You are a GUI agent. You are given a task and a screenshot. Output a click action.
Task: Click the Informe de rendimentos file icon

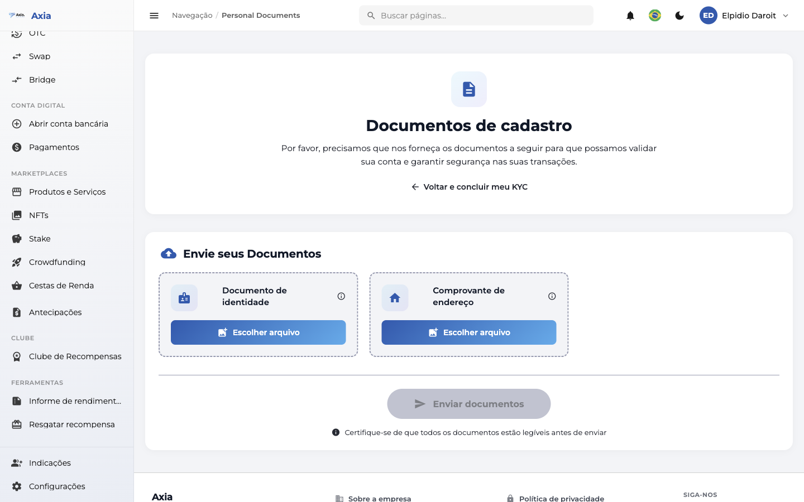[x=17, y=401]
